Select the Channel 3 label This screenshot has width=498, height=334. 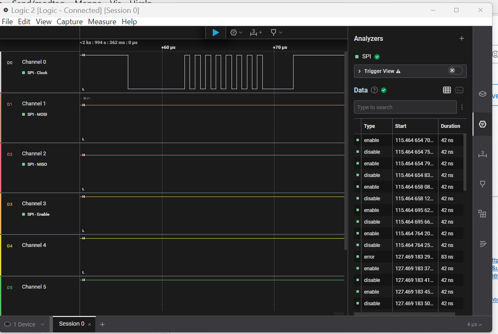[34, 203]
